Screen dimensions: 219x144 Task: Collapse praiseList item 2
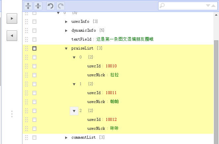click(74, 111)
